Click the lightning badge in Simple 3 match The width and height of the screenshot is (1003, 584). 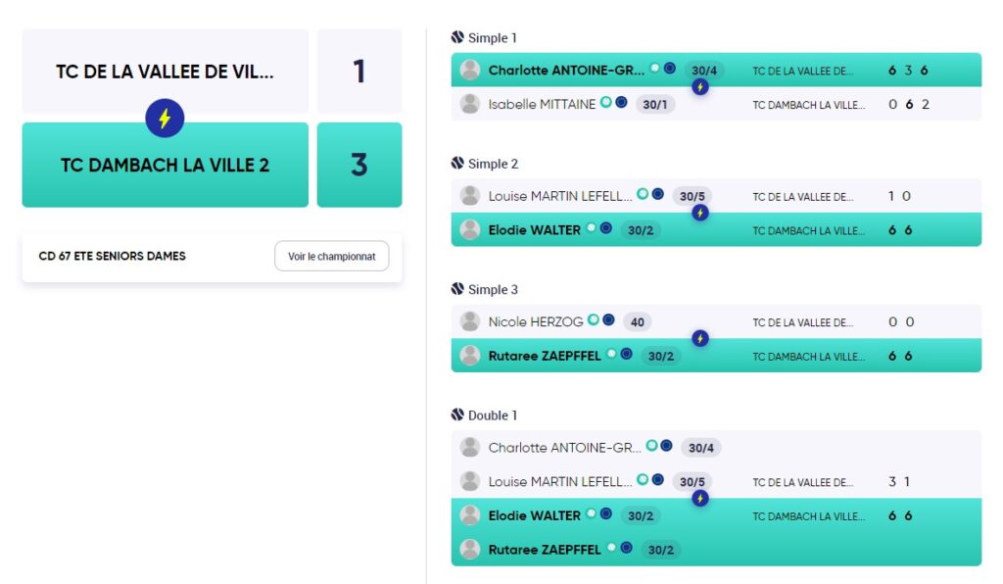click(699, 338)
